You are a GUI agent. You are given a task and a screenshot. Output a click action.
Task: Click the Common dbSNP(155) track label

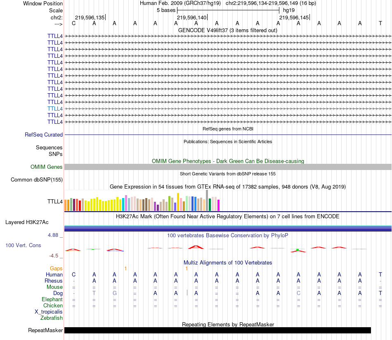tap(36, 180)
